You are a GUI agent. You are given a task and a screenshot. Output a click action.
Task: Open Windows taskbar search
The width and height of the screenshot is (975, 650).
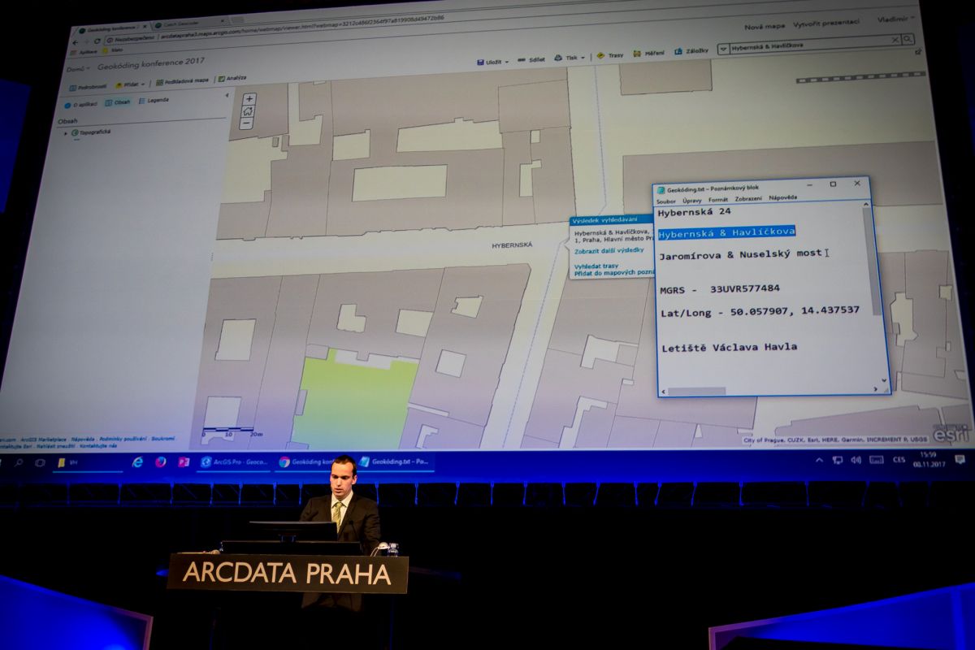click(19, 463)
